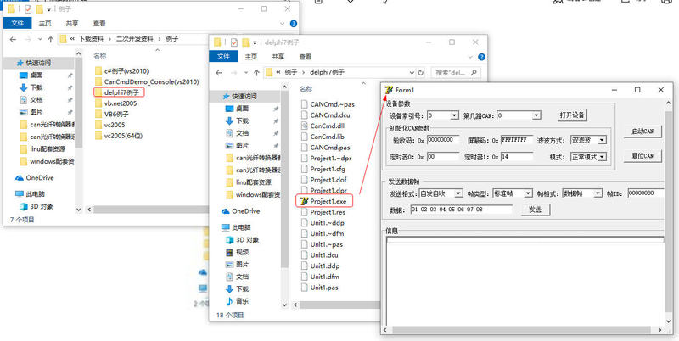Click the 定时器0 input field

[x=443, y=157]
